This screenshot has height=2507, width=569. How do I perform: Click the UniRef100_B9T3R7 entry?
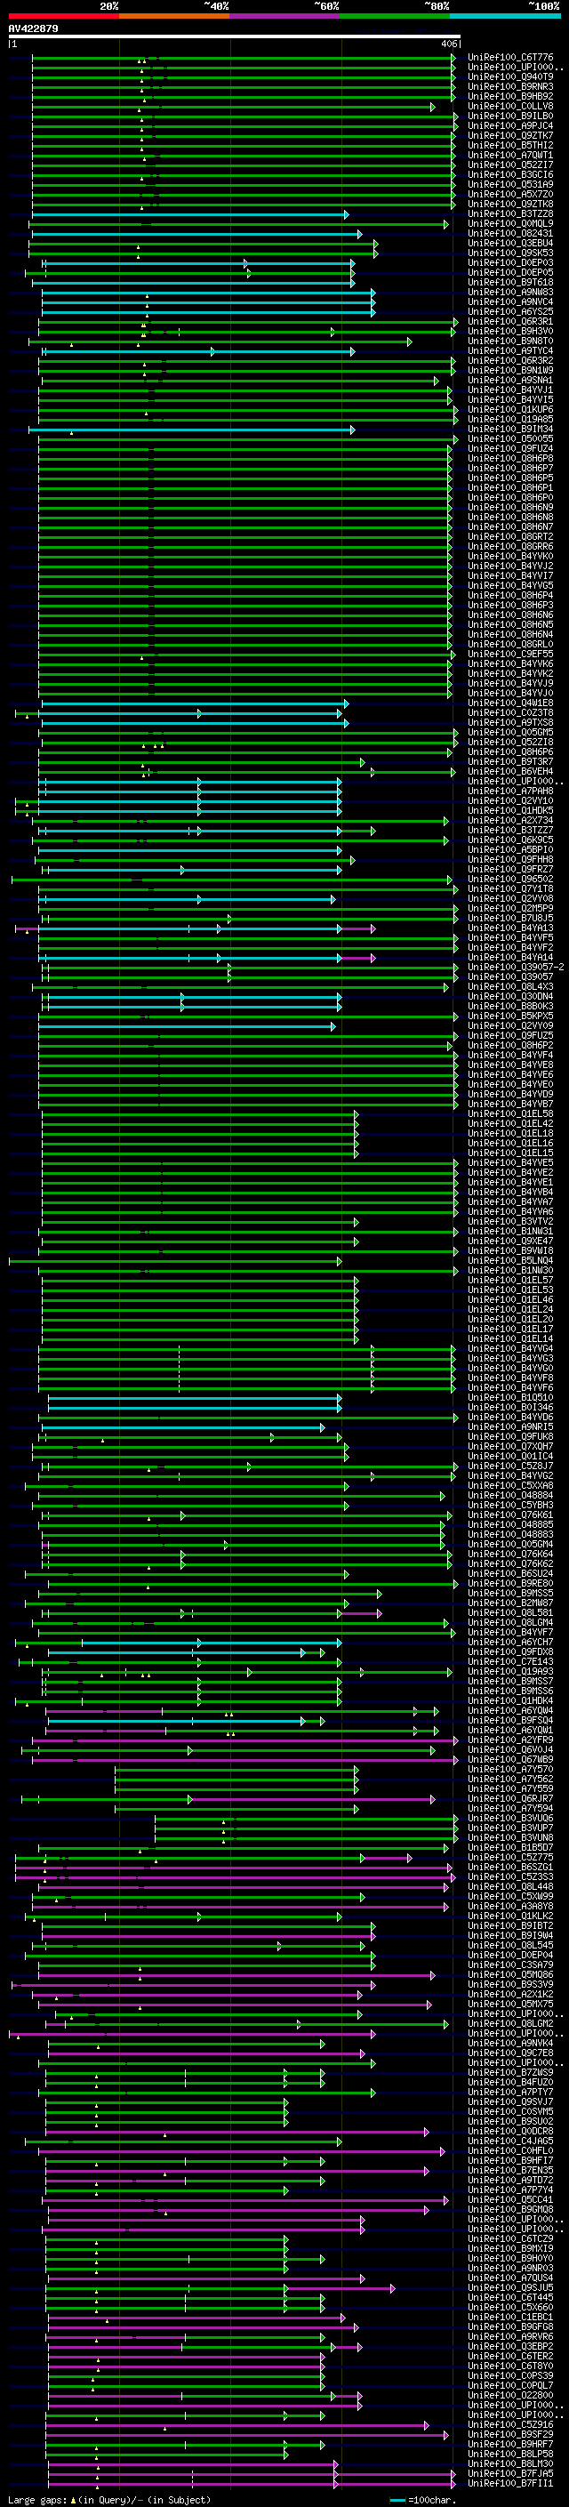click(x=510, y=762)
